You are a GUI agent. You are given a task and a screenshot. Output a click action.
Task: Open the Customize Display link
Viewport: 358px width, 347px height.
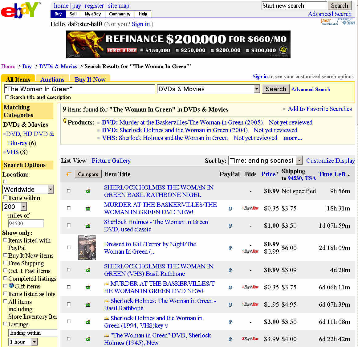[x=330, y=161]
